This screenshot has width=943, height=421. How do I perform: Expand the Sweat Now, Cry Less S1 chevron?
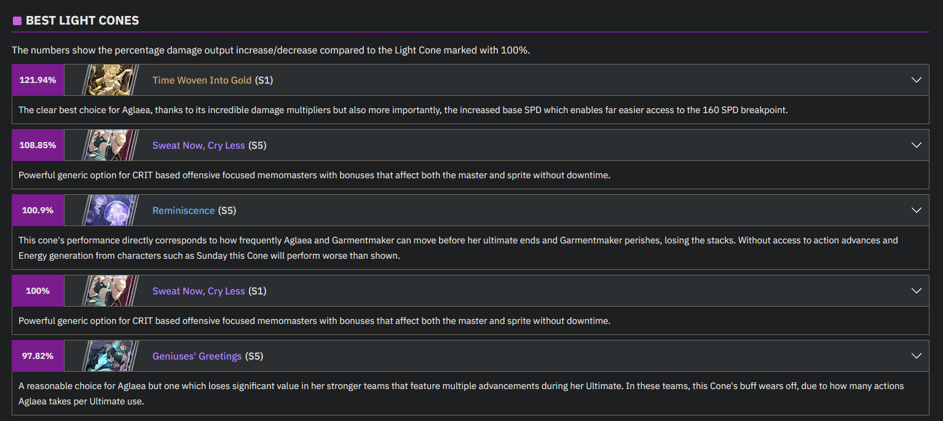tap(917, 291)
